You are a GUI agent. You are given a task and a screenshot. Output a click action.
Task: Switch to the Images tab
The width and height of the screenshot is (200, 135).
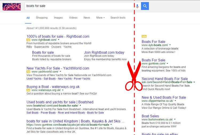(x=58, y=18)
